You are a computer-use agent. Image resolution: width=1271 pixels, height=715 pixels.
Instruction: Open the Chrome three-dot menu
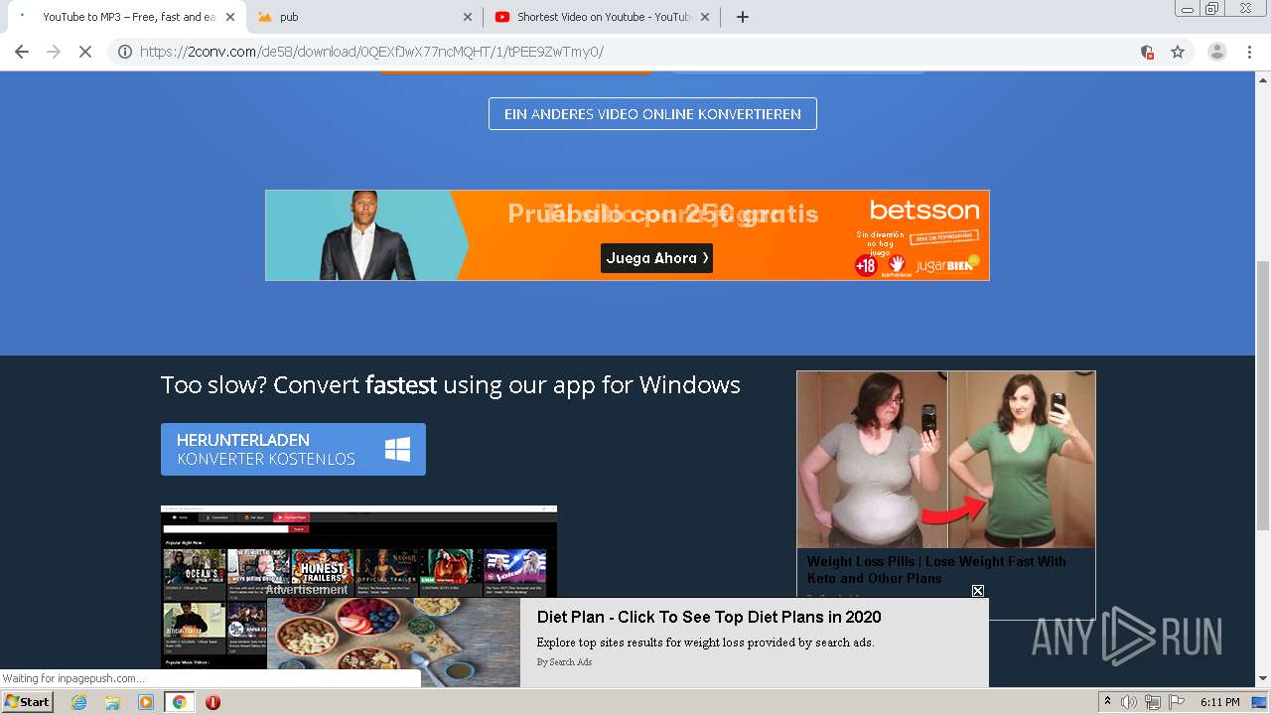1250,52
